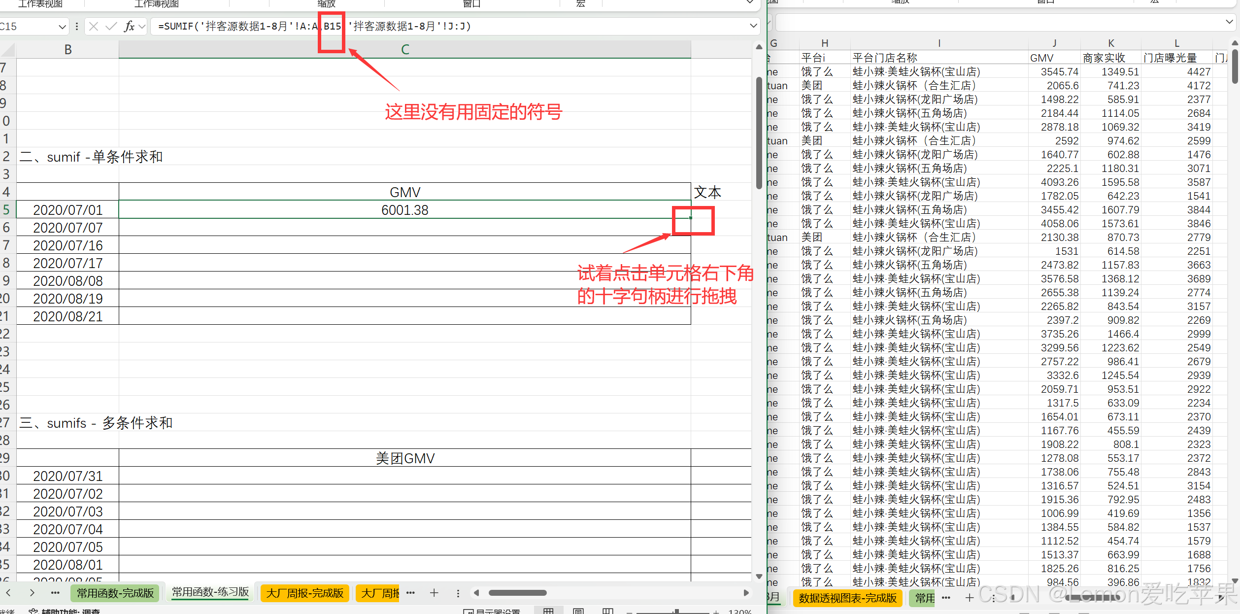This screenshot has width=1240, height=614.
Task: Select cell C15 showing 6001.38
Action: point(405,209)
